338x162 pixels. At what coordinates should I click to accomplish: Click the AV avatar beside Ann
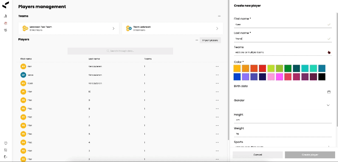point(23,66)
